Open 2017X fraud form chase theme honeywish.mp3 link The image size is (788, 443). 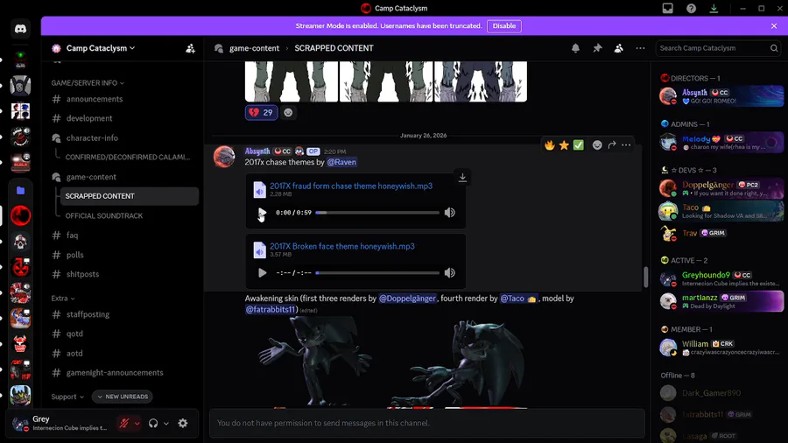click(x=351, y=186)
